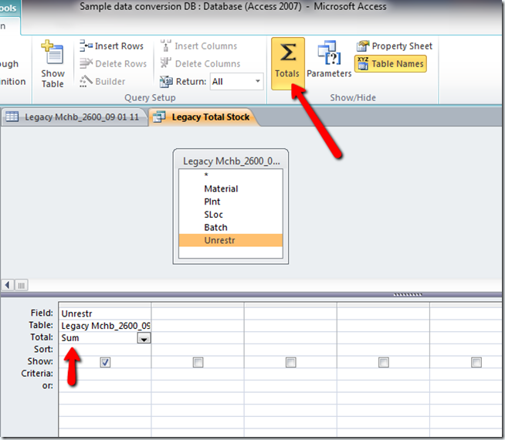
Task: Click the empty Field cell in second column
Action: (x=198, y=313)
